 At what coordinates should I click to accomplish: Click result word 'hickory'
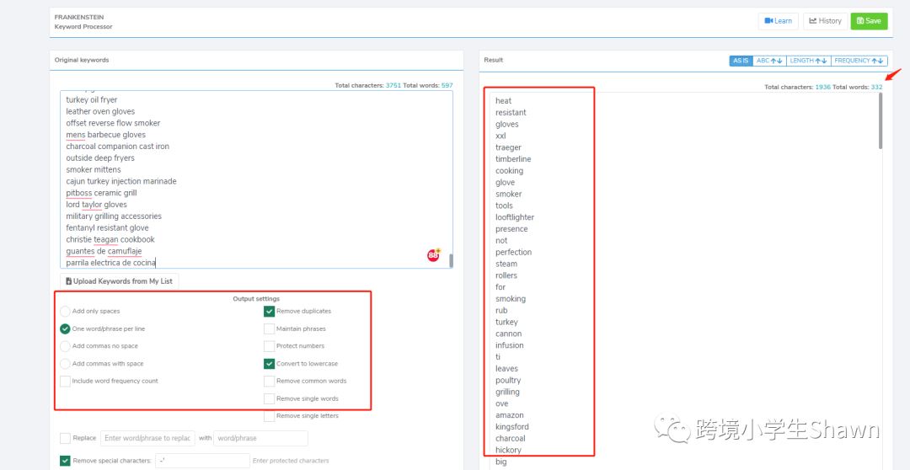click(508, 450)
